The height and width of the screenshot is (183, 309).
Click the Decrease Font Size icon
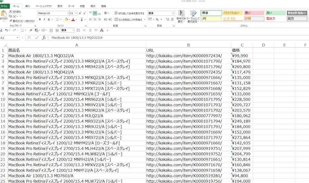[84, 13]
